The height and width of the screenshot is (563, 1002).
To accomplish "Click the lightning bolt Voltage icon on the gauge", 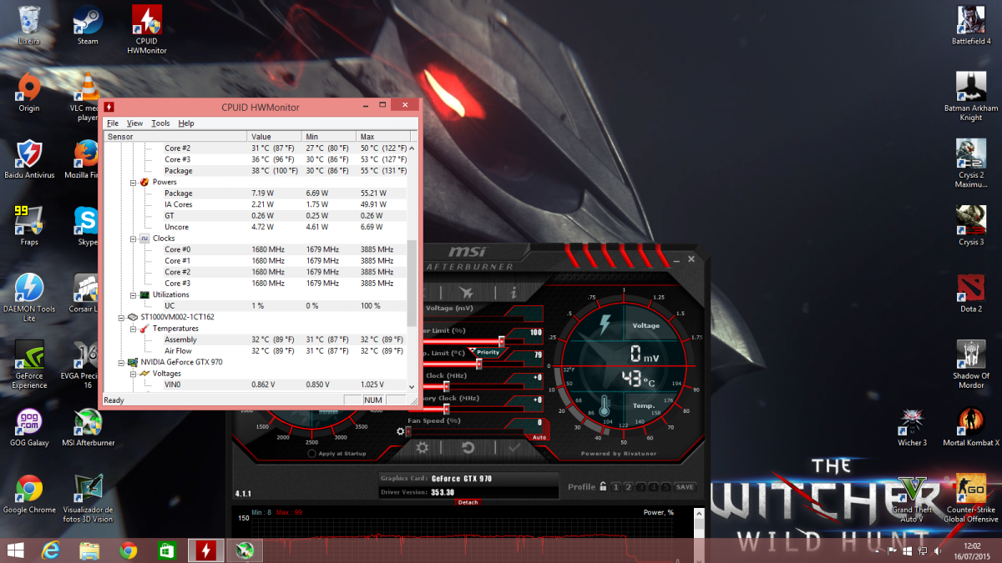I will (x=605, y=325).
